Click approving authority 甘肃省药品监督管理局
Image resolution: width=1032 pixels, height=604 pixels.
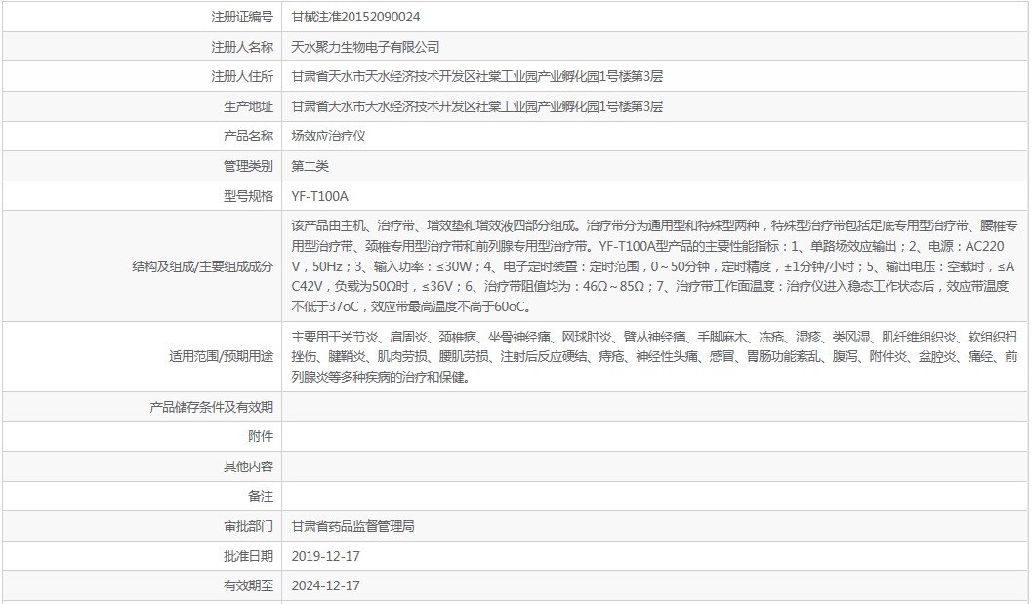tap(352, 526)
